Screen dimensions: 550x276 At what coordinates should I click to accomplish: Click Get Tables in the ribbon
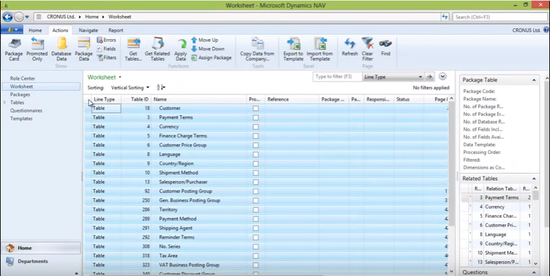point(133,47)
